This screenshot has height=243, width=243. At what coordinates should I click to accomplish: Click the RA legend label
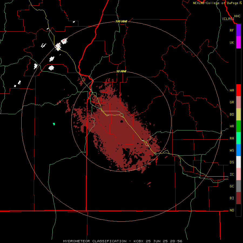(x=232, y=139)
